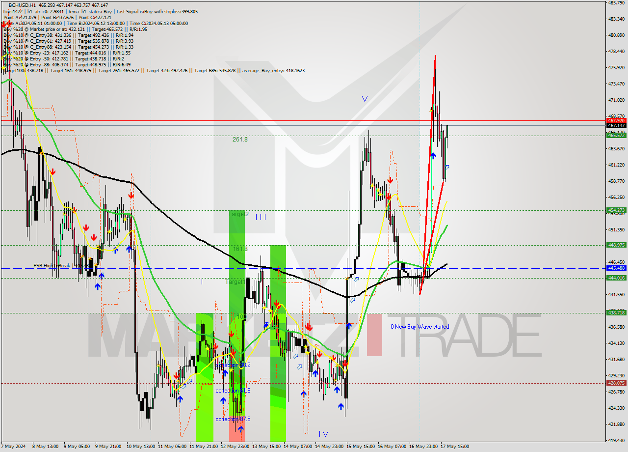Select the '9 May 21:00' time label
Image resolution: width=628 pixels, height=452 pixels.
(108, 447)
